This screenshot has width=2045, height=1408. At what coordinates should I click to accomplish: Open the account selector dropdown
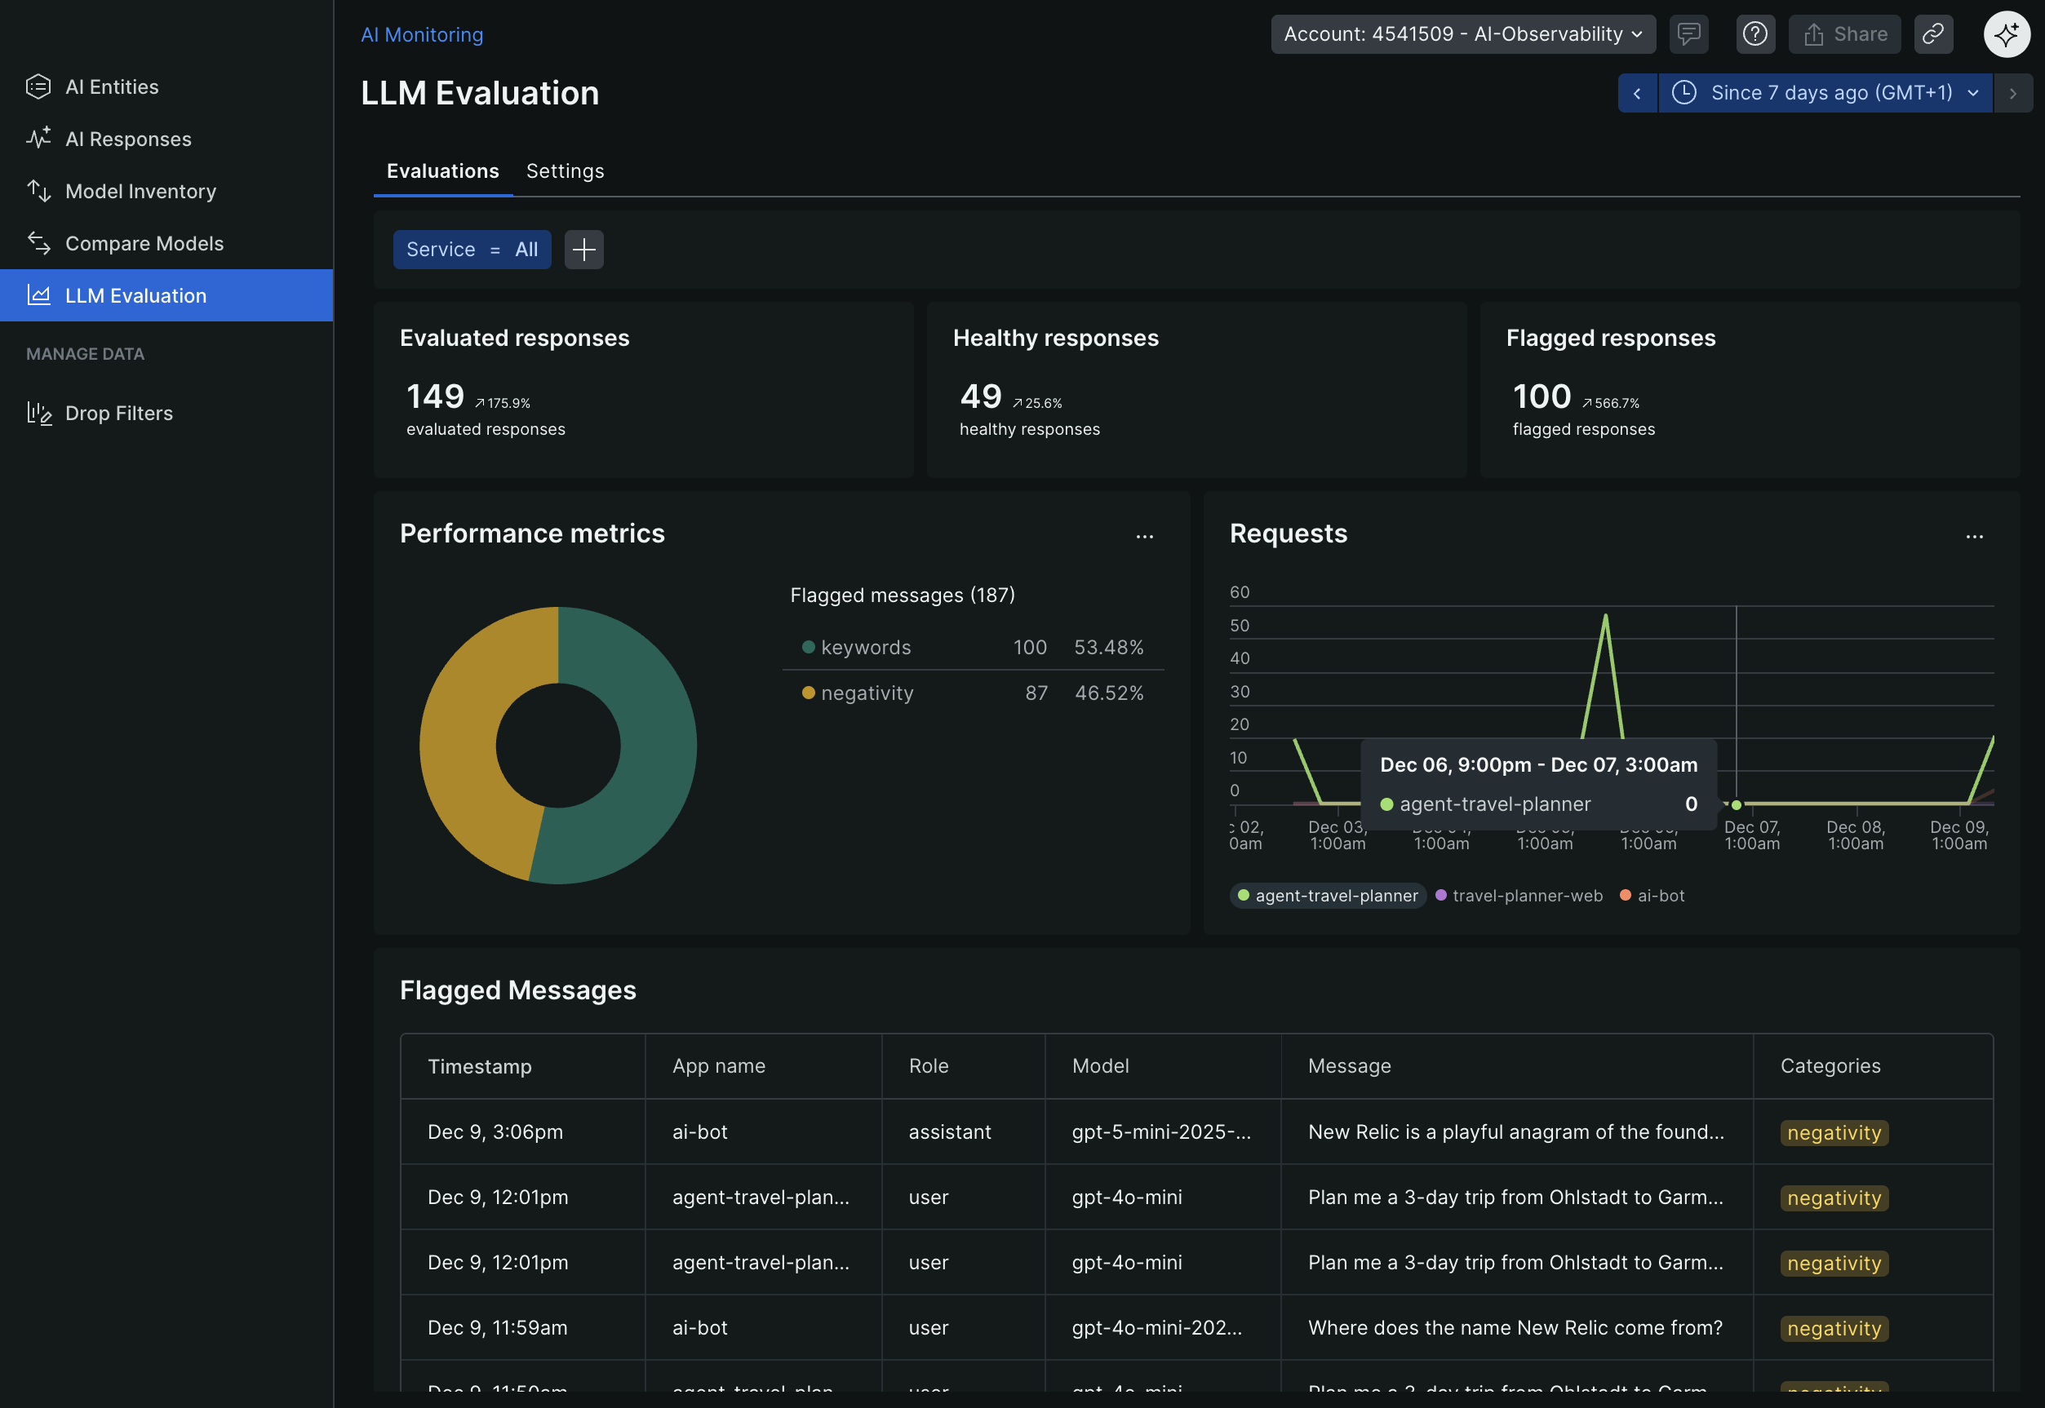[1462, 33]
